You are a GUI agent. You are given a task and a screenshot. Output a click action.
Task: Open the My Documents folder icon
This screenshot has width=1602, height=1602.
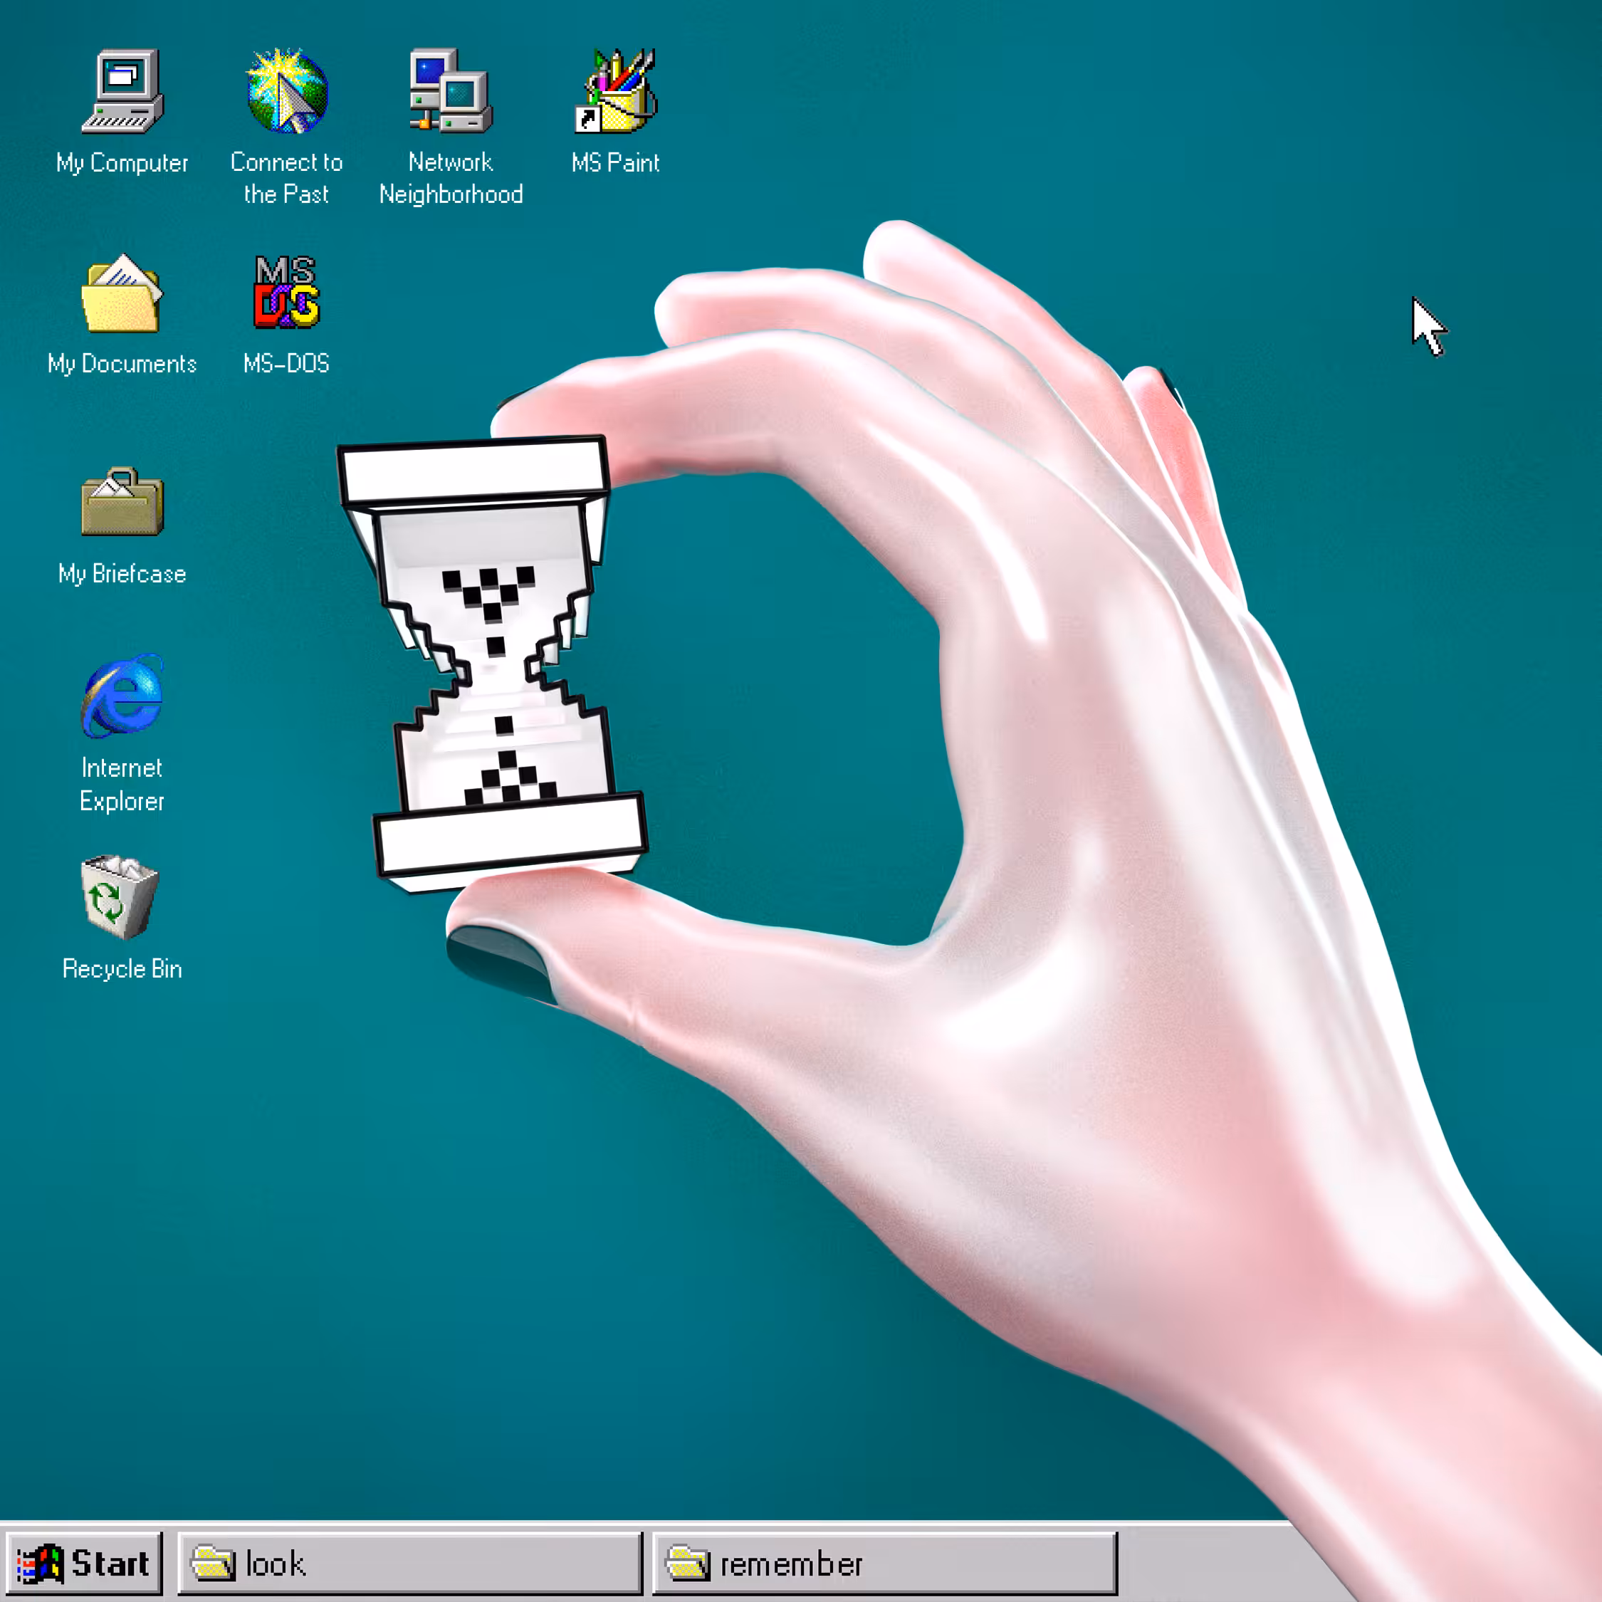[122, 293]
